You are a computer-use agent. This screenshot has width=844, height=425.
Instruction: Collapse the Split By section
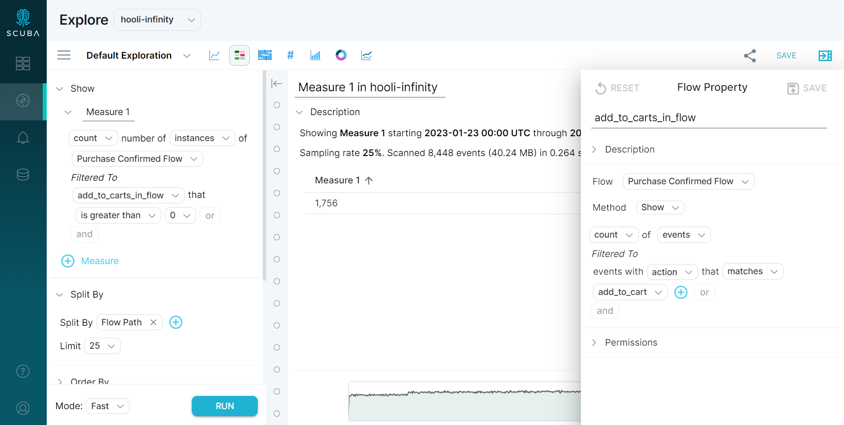tap(59, 295)
